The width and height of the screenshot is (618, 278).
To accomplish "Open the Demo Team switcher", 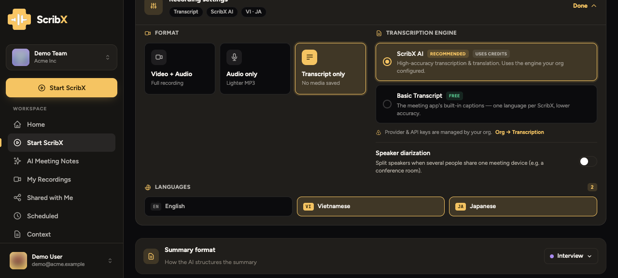I will click(x=61, y=57).
